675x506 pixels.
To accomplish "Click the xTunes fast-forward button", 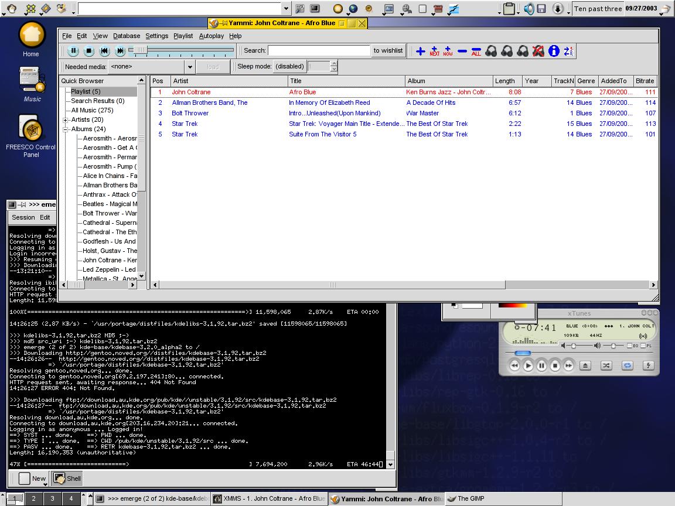I will coord(569,365).
